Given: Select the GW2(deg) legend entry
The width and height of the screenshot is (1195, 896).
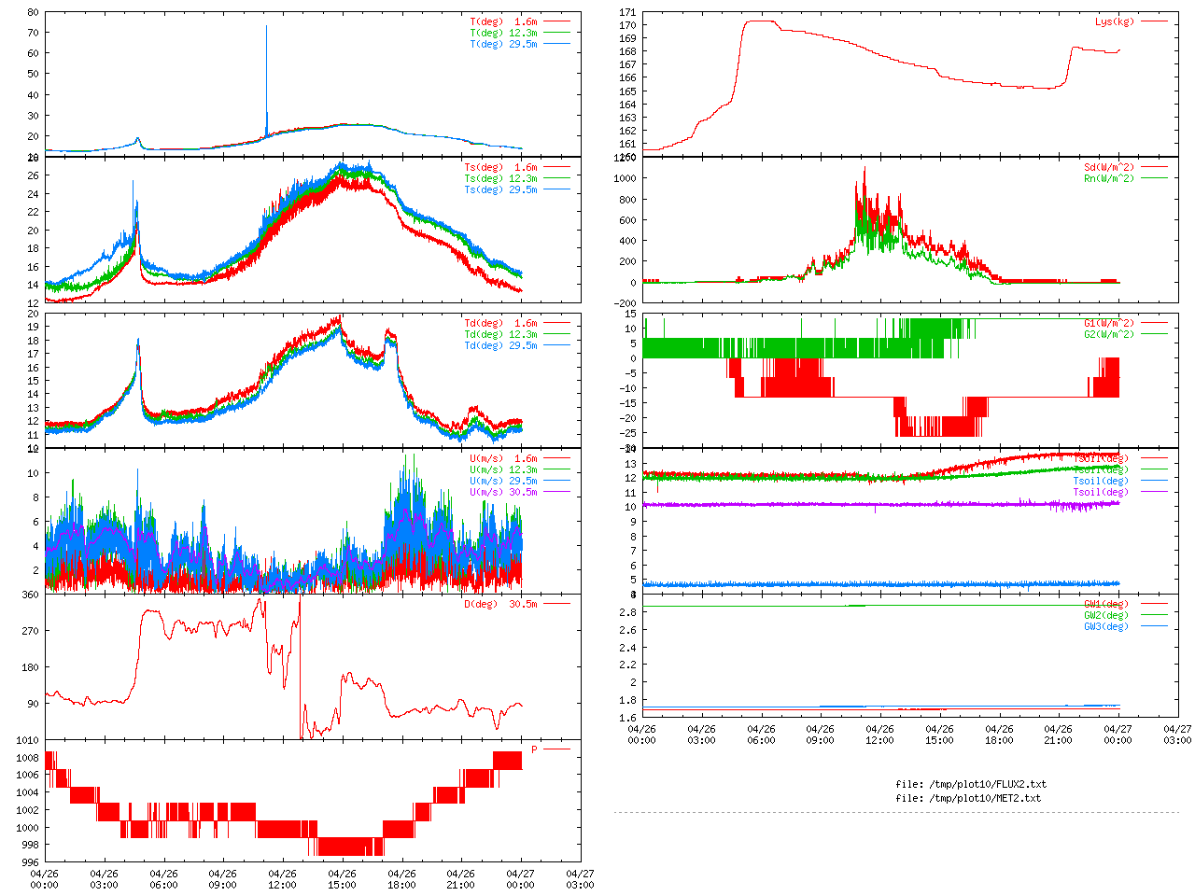Looking at the screenshot, I should 1106,615.
